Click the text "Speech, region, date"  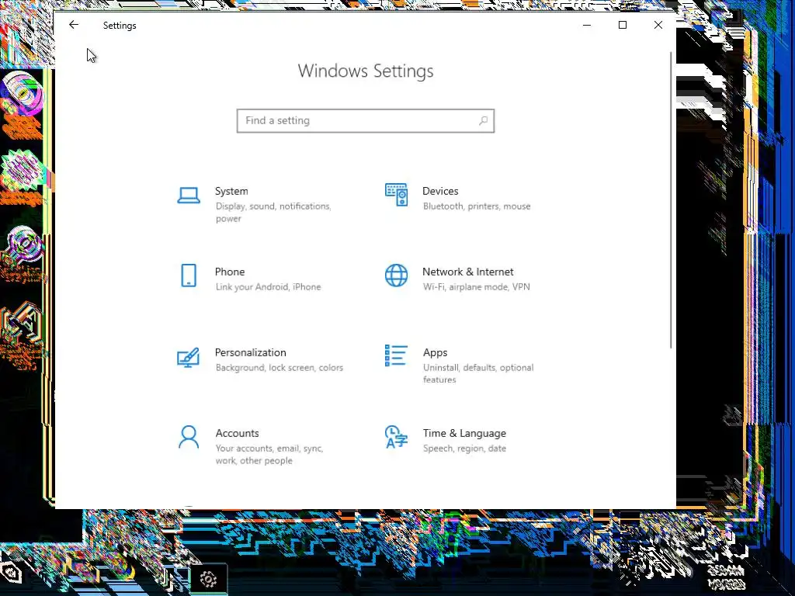click(464, 449)
